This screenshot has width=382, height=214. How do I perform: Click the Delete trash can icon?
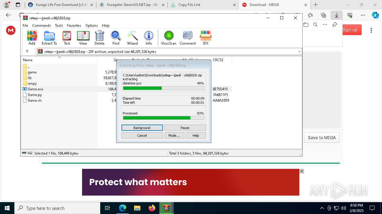click(99, 38)
